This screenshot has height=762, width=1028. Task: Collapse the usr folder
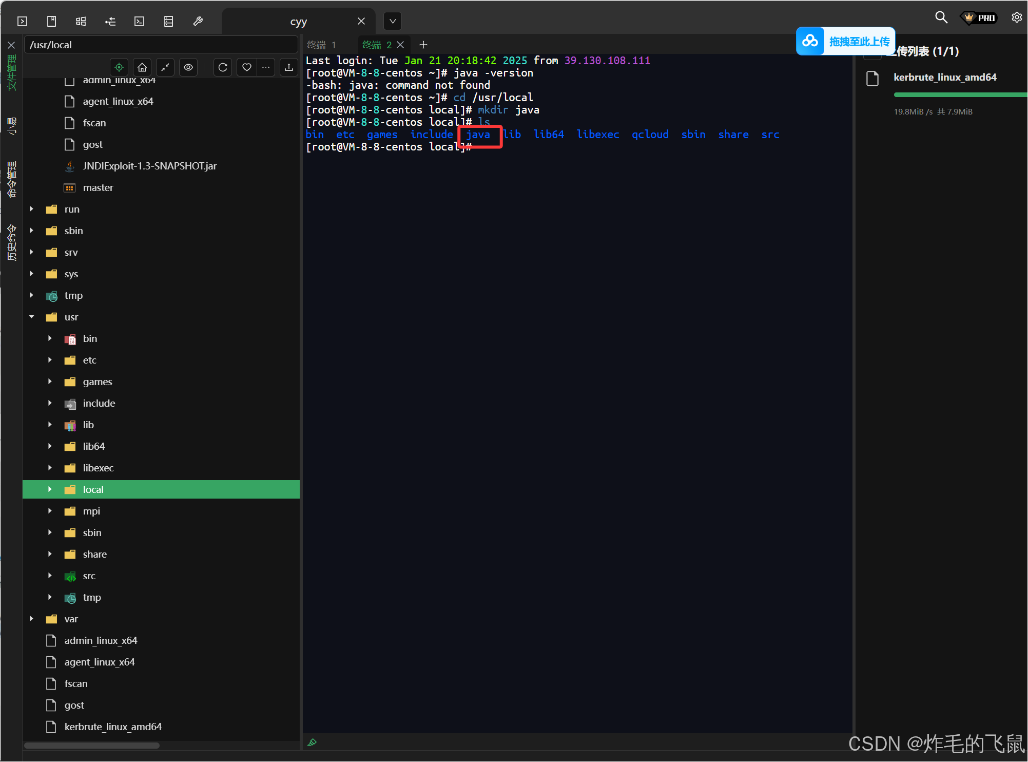click(32, 317)
